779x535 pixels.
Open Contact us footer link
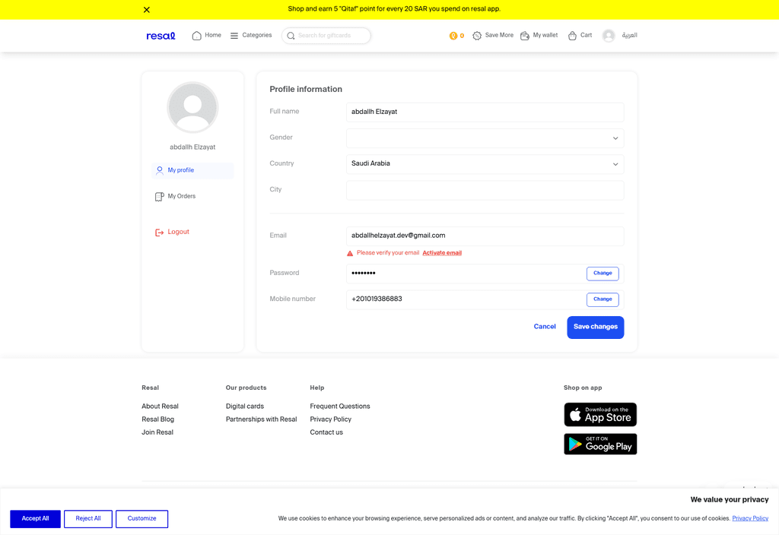click(x=326, y=432)
